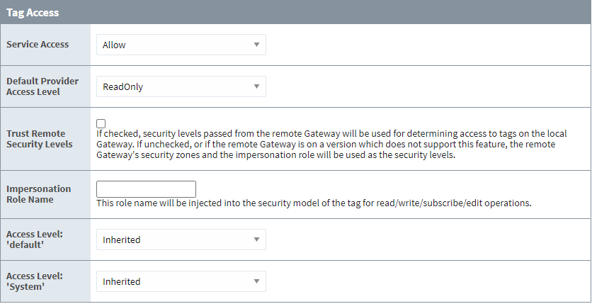Expand the Access Level 'System' dropdown
Viewport: 592px width, 304px height.
pyautogui.click(x=181, y=282)
